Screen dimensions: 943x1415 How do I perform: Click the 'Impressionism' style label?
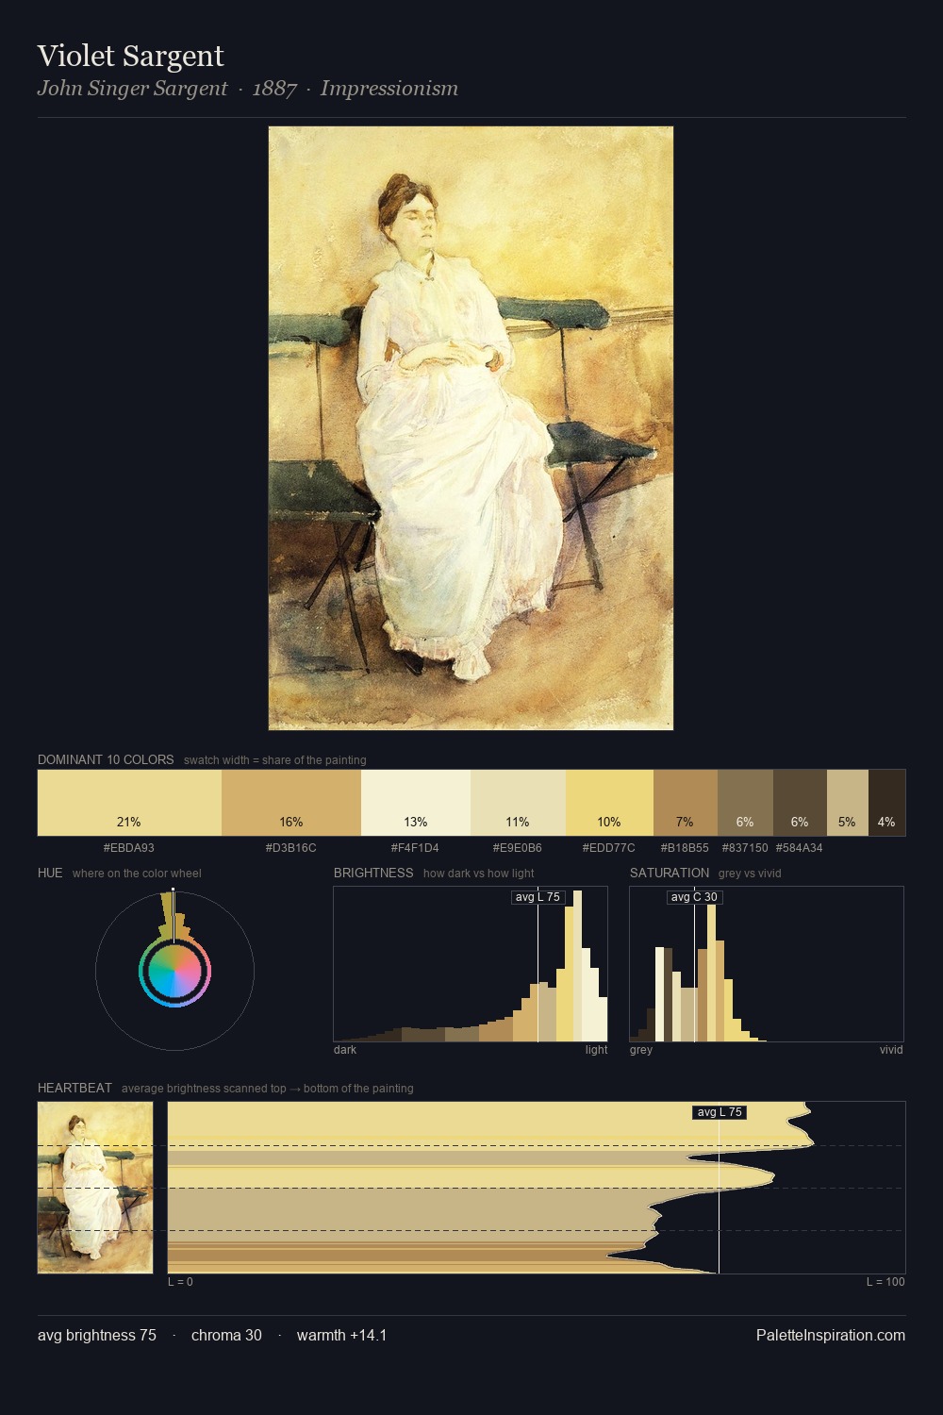point(389,89)
